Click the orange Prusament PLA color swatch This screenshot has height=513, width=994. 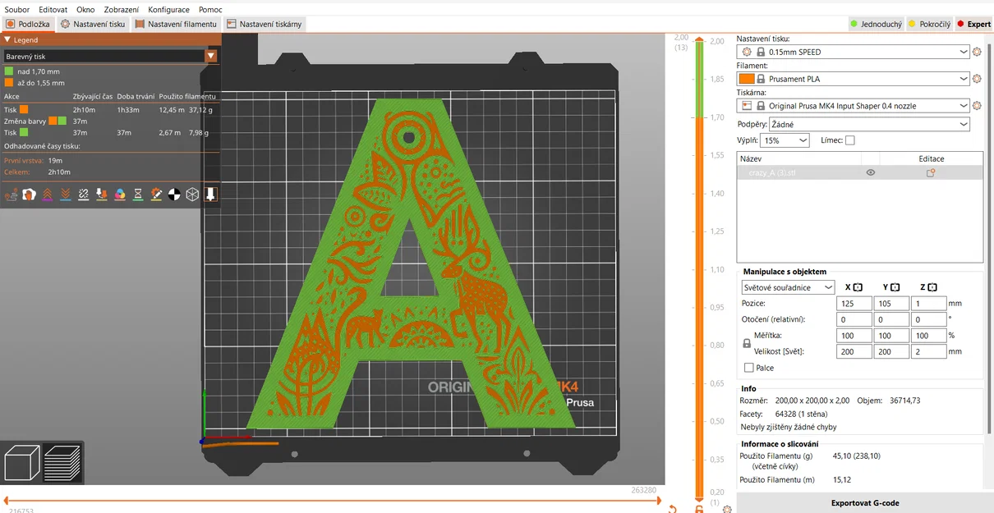(x=746, y=78)
